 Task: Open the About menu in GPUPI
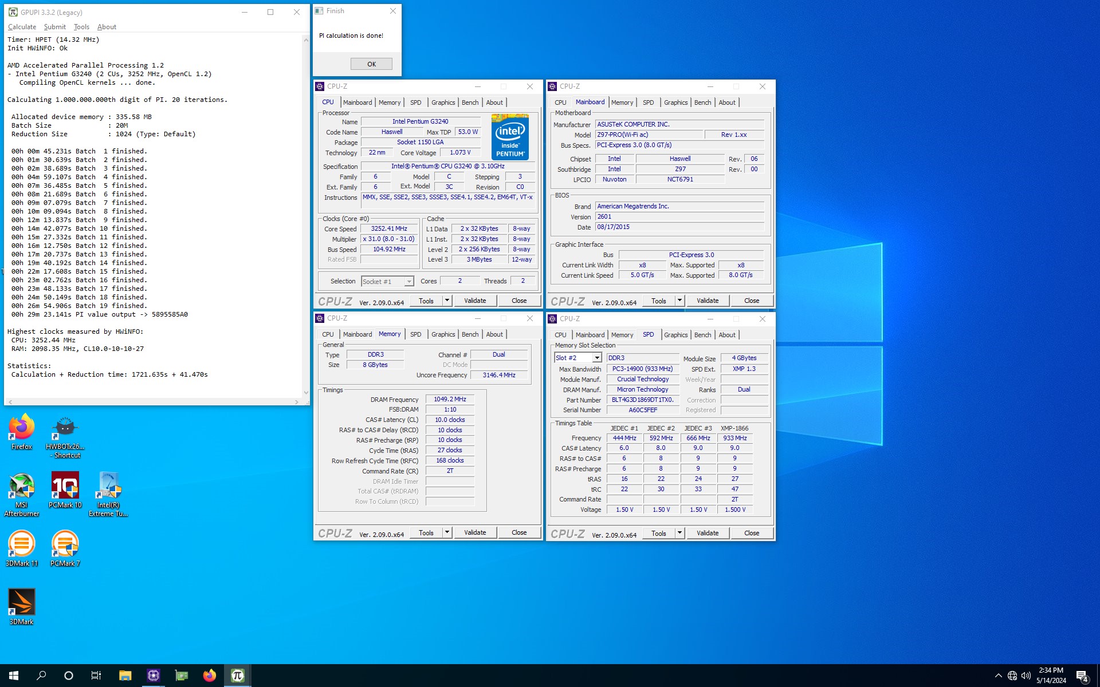(x=107, y=27)
